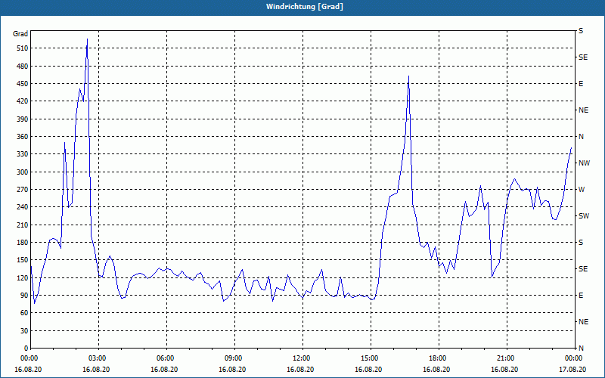Click the S compass label above all others

[x=581, y=31]
